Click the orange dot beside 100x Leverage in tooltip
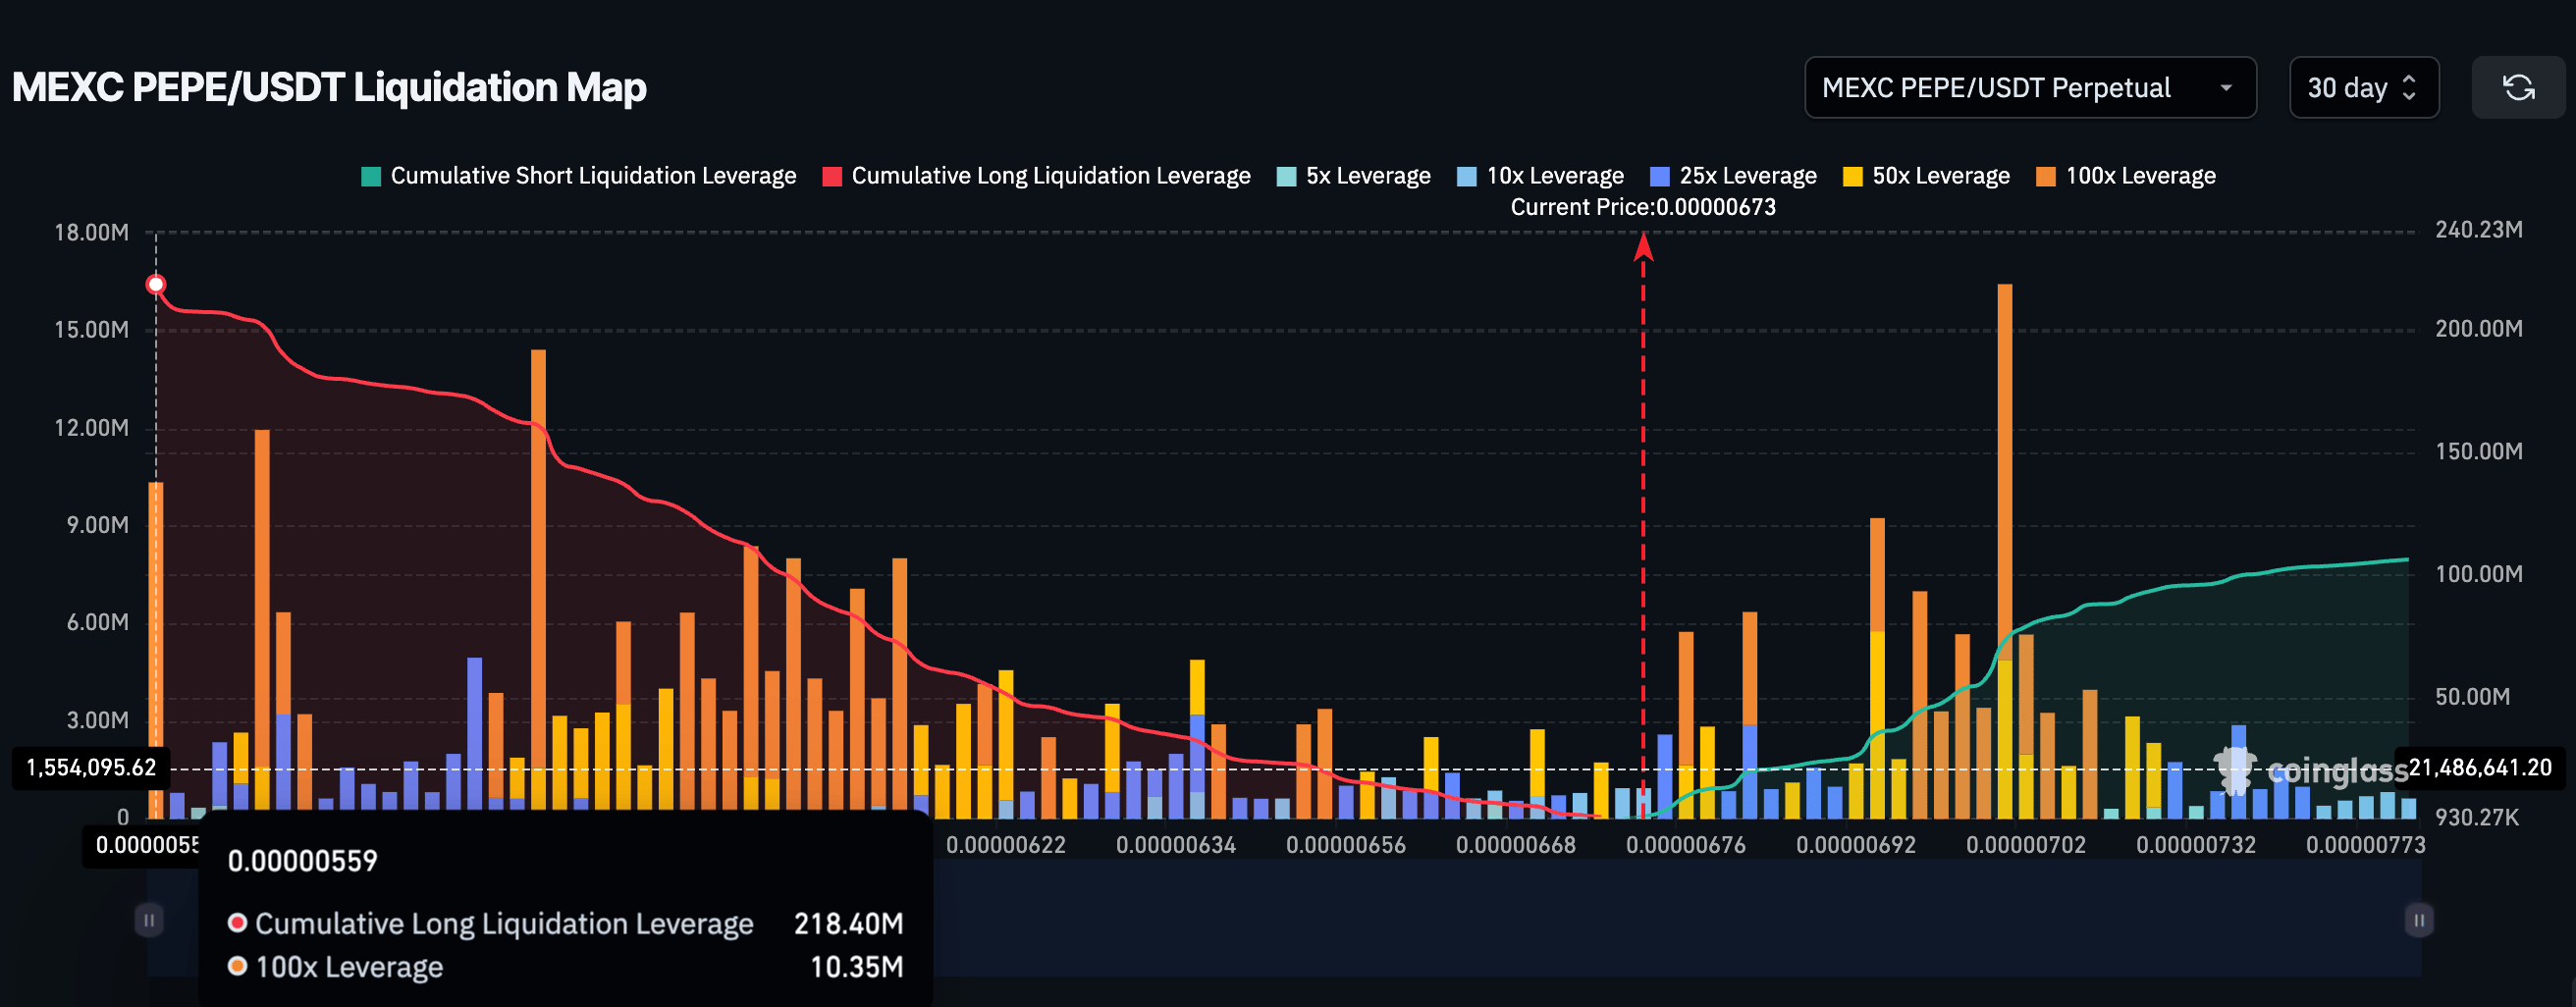This screenshot has height=1007, width=2576. coord(238,967)
